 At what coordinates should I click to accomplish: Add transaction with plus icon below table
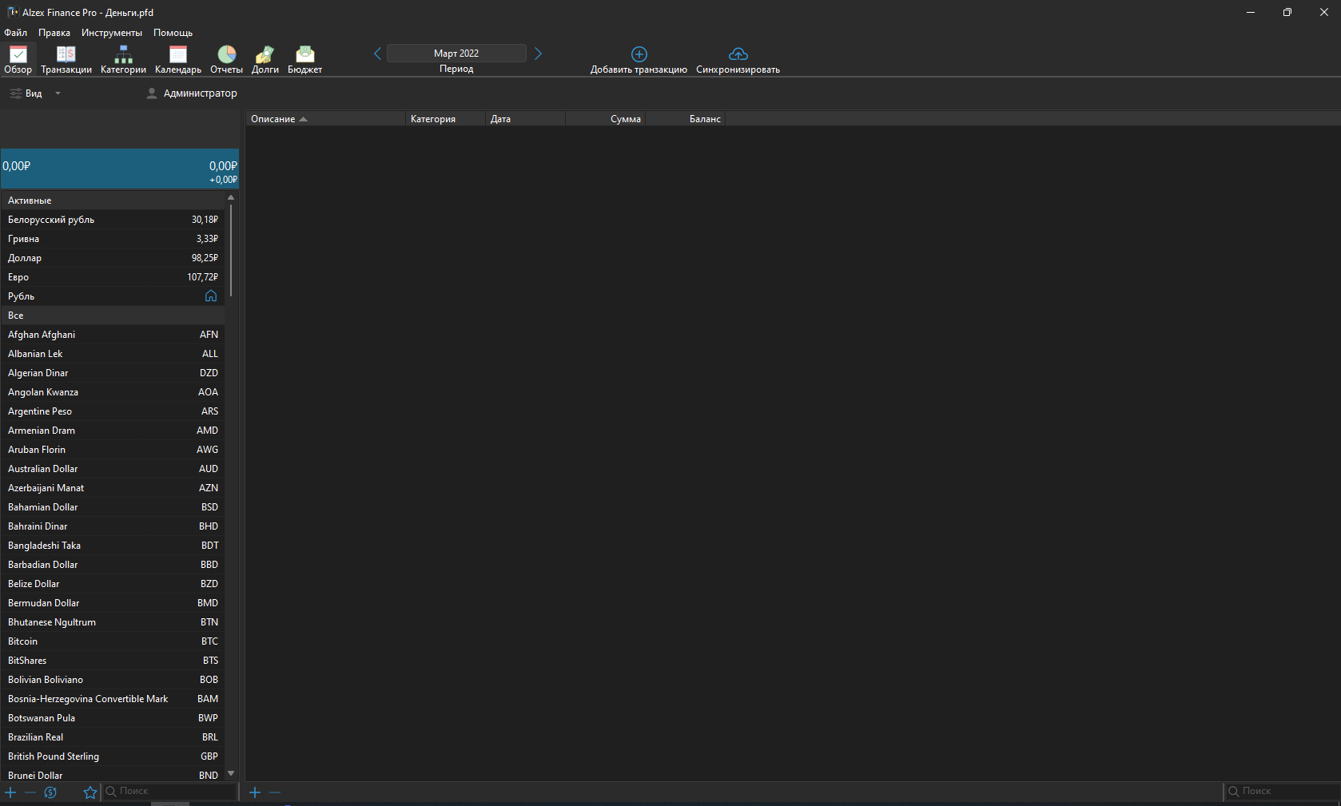(255, 792)
